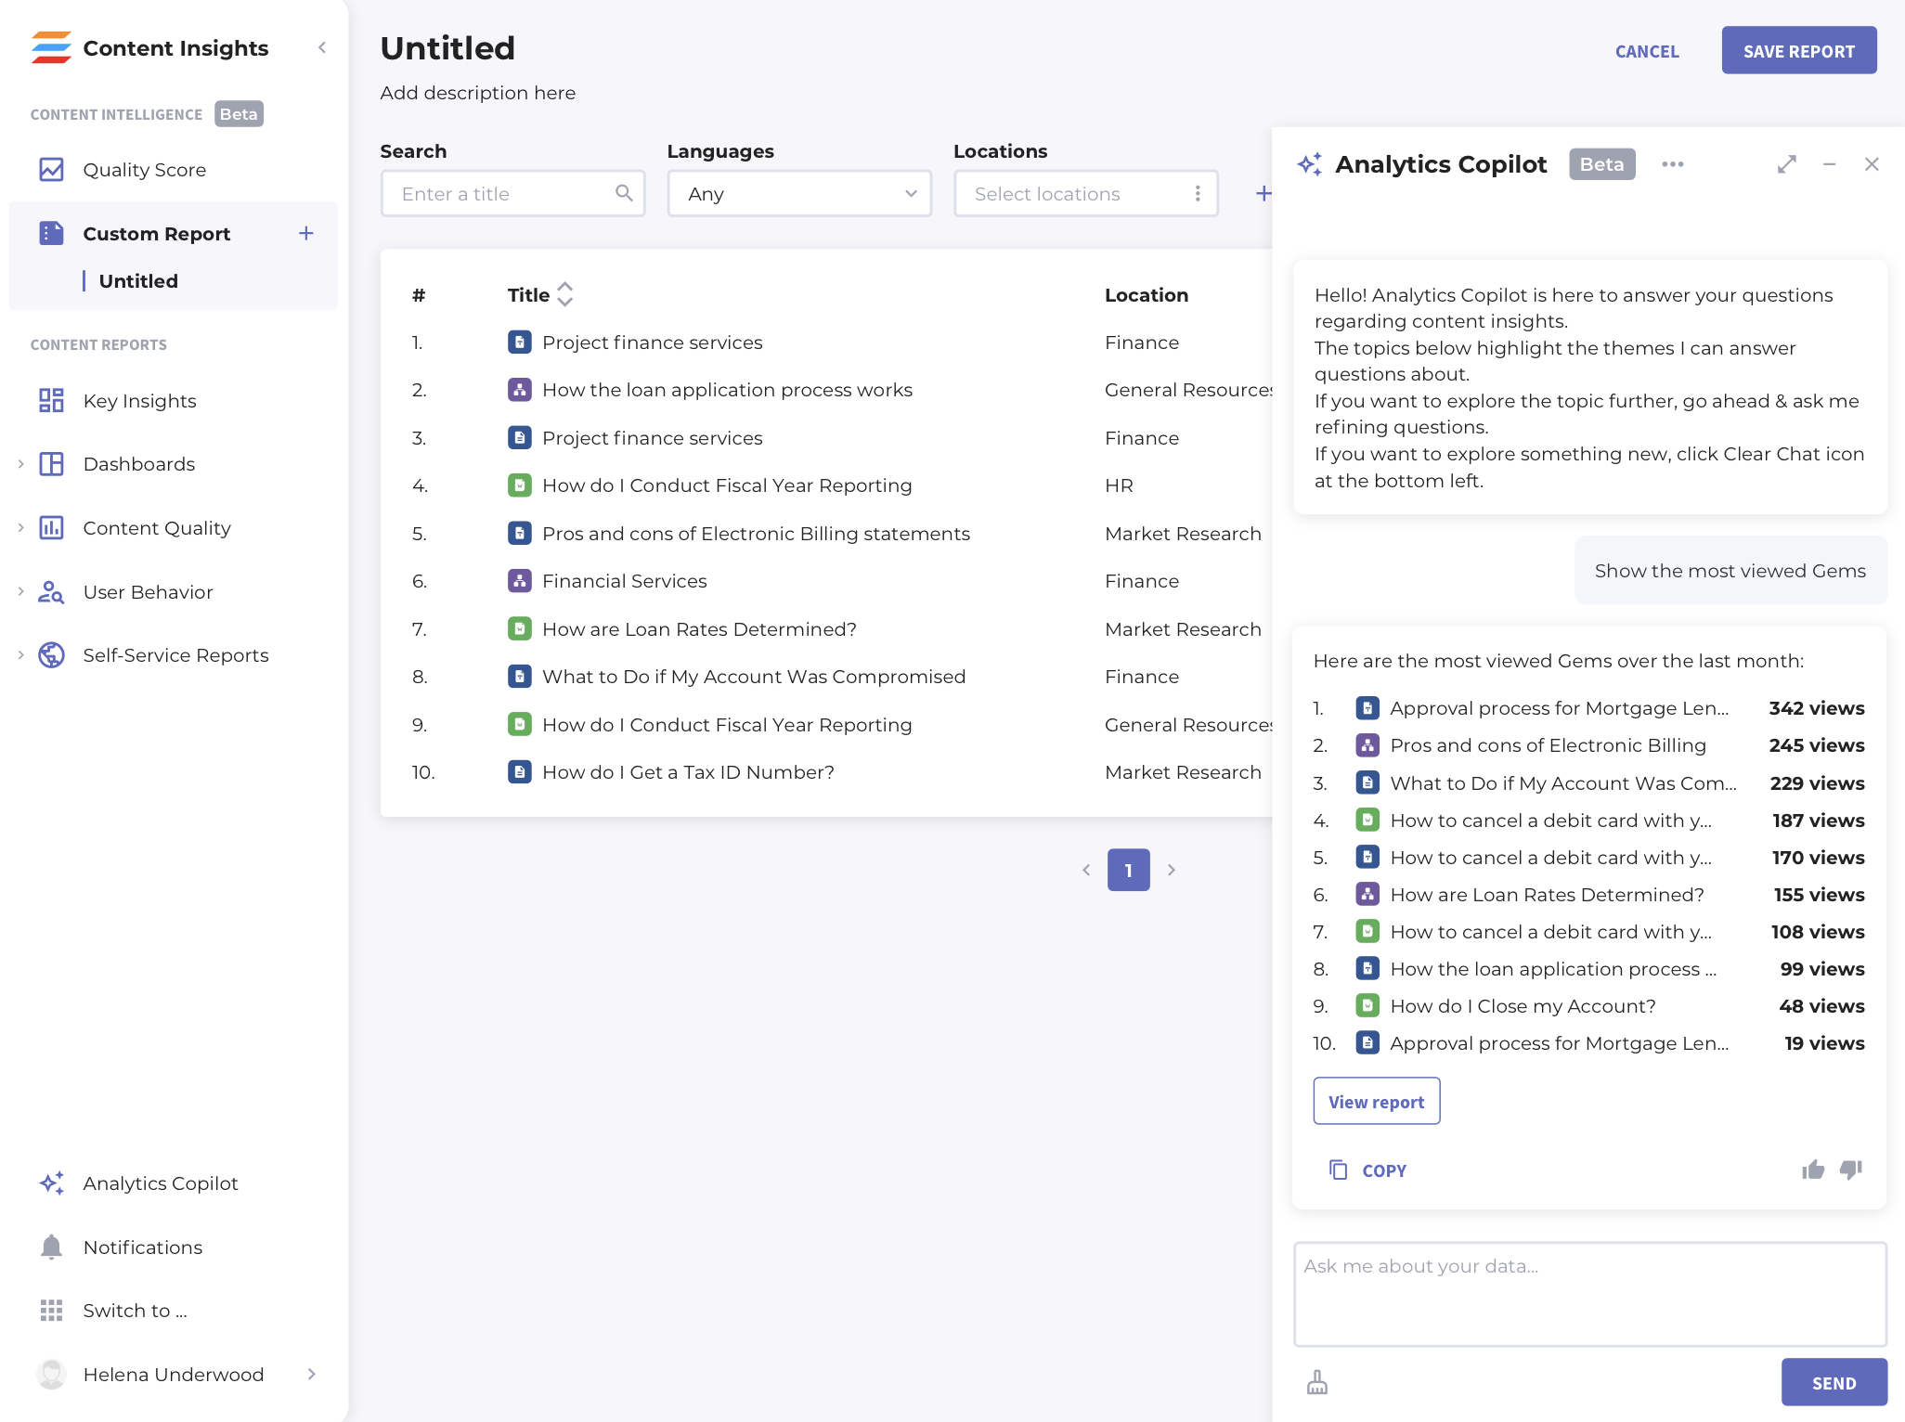Open the Languages dropdown
The image size is (1905, 1422).
(x=799, y=193)
